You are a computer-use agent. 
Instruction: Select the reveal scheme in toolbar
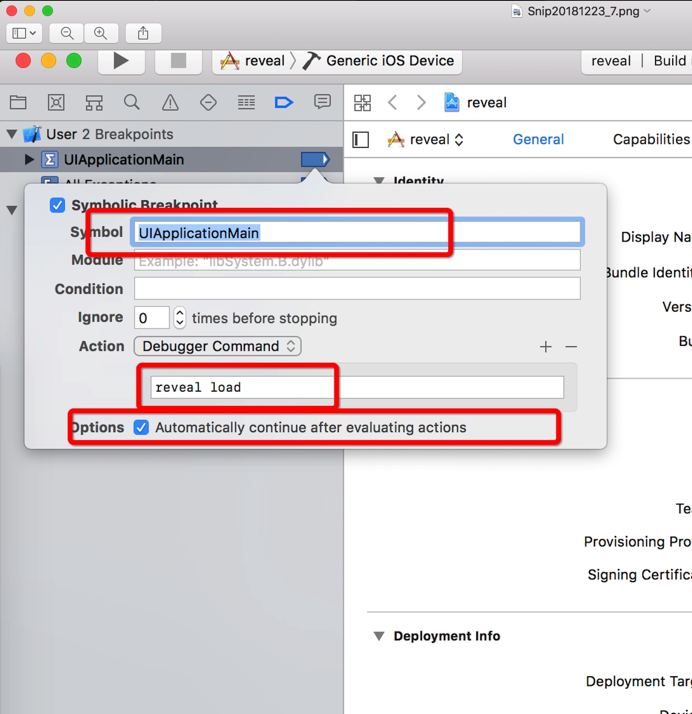coord(253,61)
